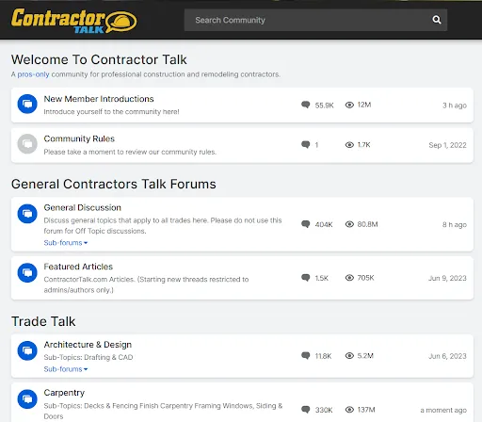Click the 80.8M views count
This screenshot has height=422, width=482.
367,224
